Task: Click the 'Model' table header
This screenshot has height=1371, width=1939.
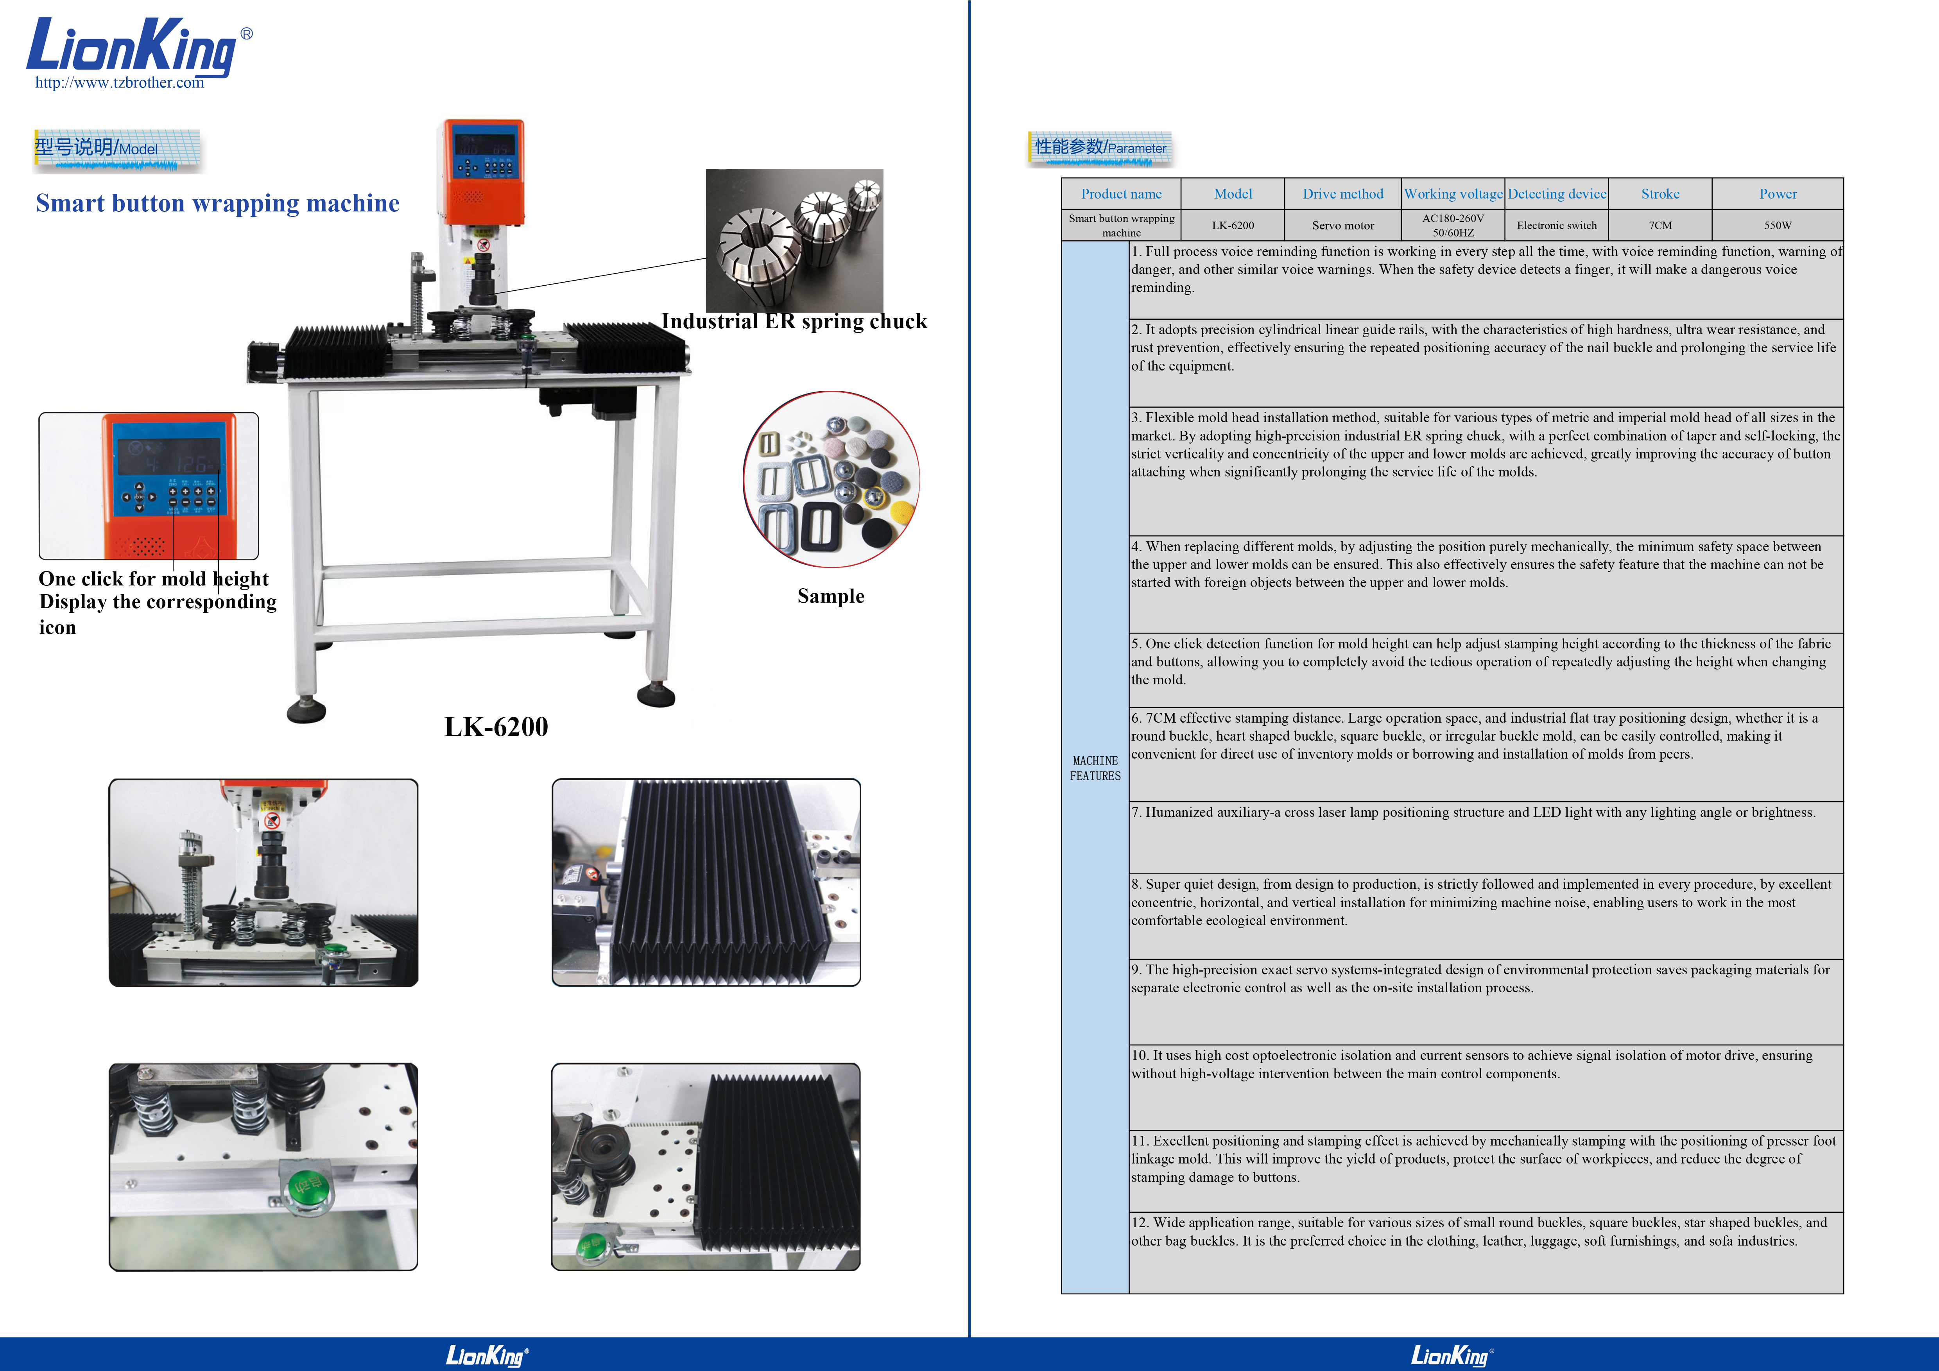Action: [1233, 194]
